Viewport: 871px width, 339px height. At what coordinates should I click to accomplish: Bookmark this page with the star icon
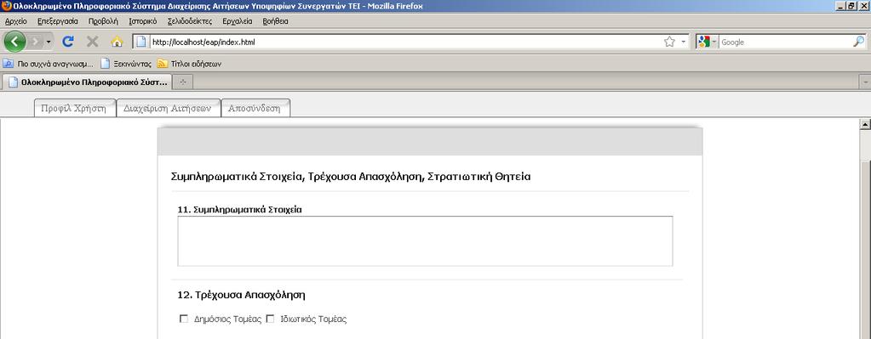669,42
